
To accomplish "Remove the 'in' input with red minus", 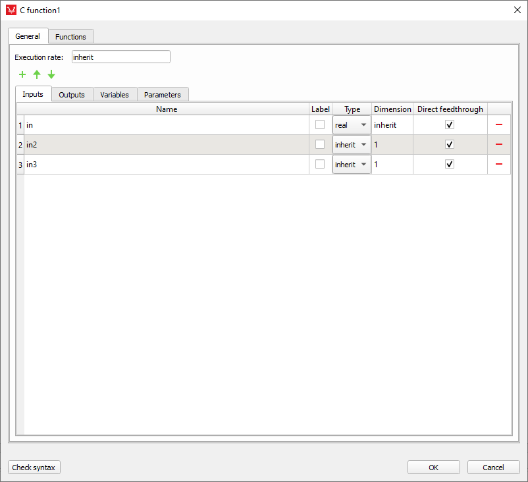I will pos(499,124).
